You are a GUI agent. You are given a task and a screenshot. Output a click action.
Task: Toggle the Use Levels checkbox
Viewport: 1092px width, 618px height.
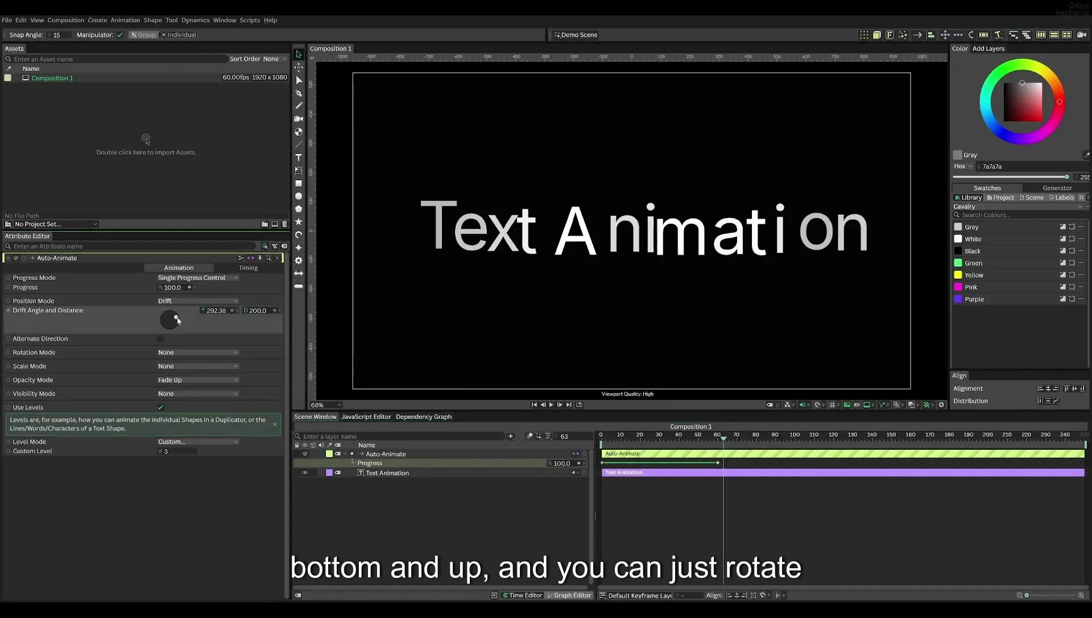(x=160, y=407)
